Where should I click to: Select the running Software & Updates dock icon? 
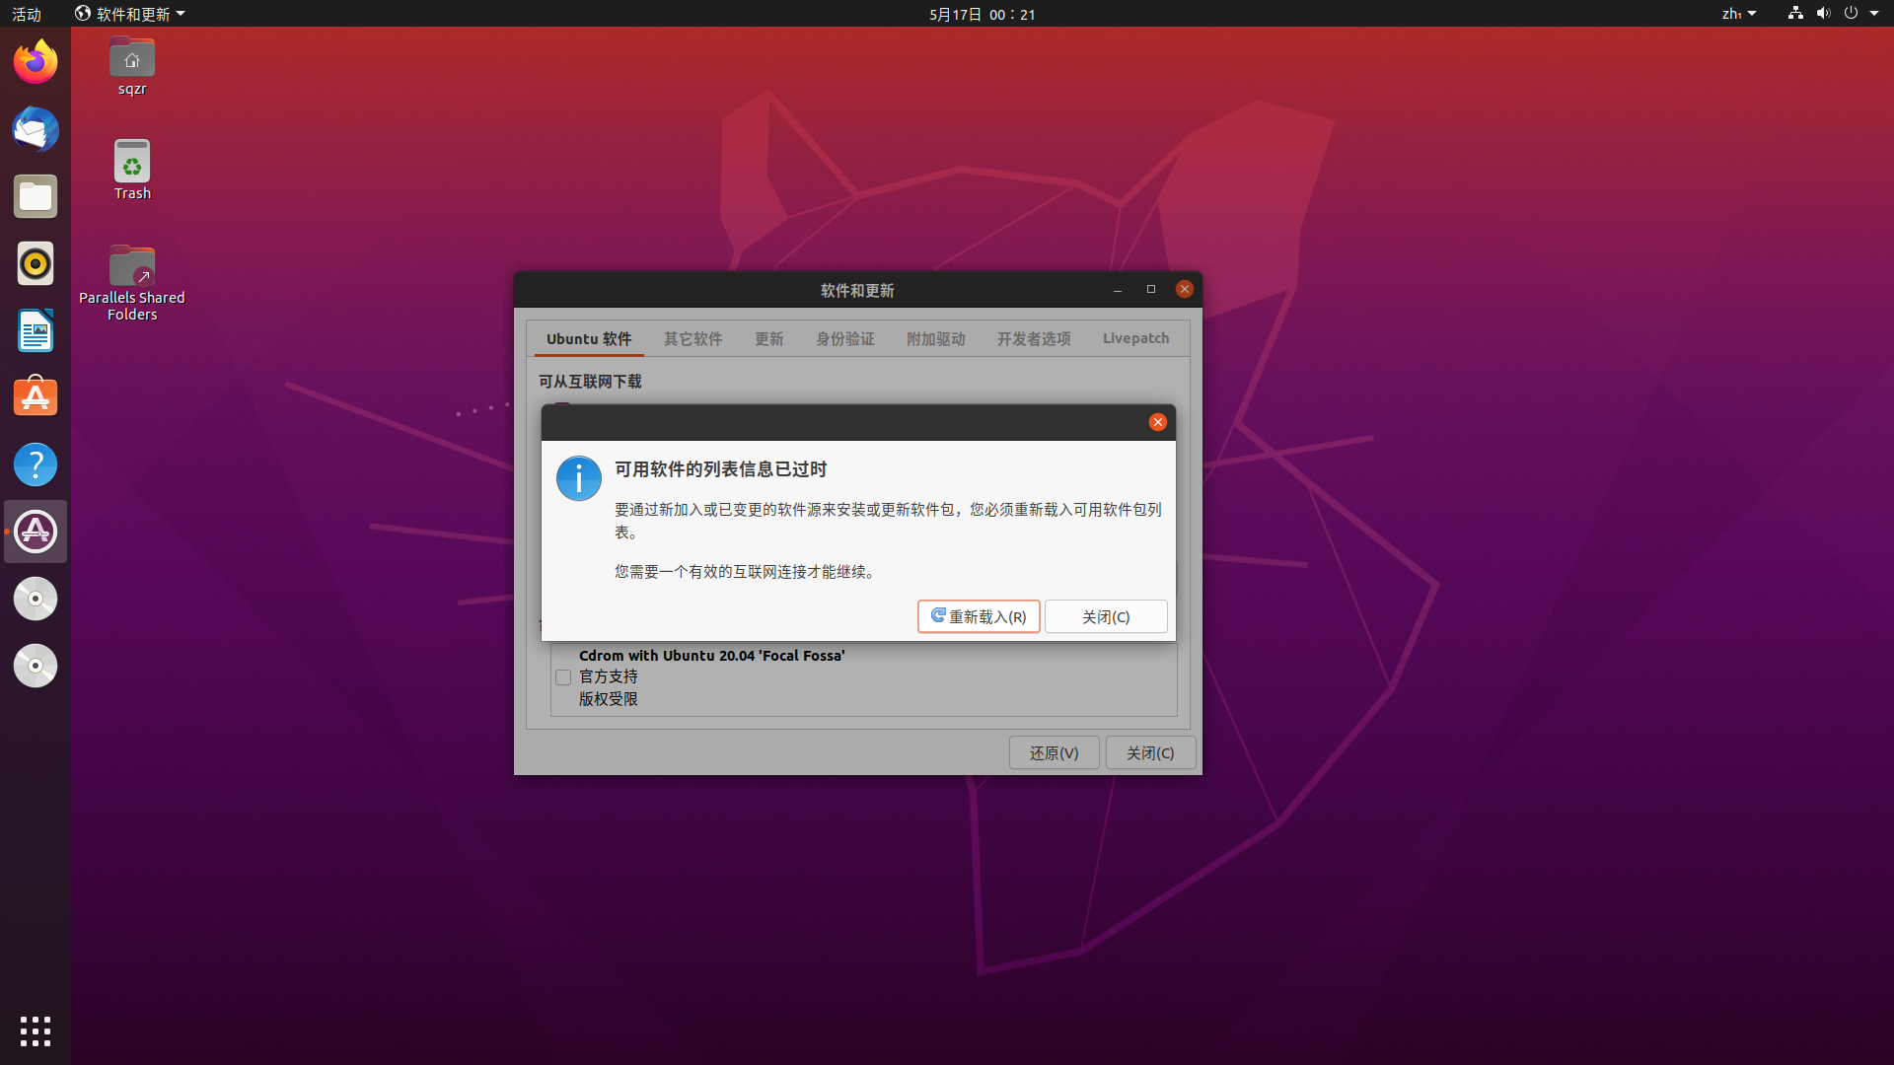36,532
